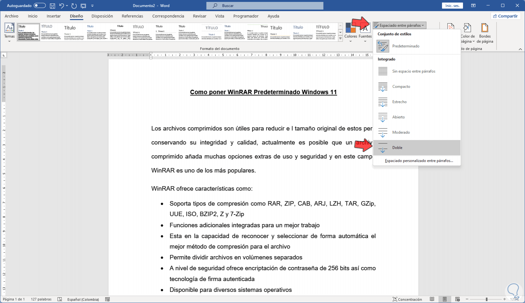Click the spelling and grammar check icon

coord(59,299)
